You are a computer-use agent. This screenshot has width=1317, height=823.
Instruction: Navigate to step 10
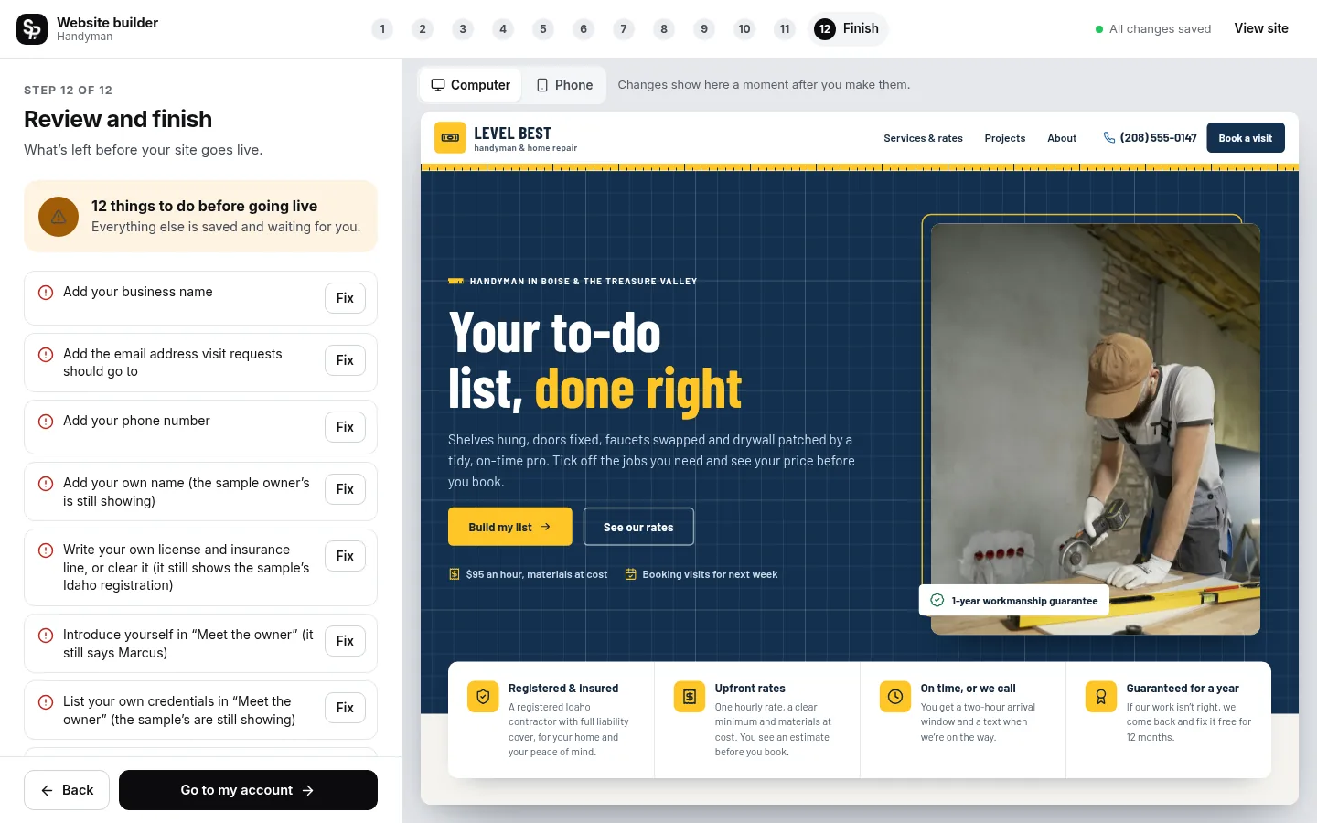tap(744, 29)
